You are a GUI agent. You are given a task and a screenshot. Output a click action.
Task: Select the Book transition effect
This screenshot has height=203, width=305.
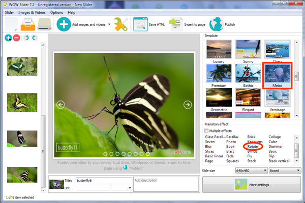230,147
